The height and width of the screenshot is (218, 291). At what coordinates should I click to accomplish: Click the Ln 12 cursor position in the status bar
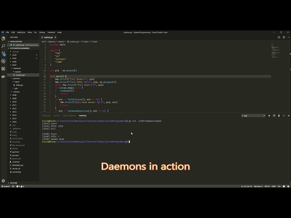(246, 186)
